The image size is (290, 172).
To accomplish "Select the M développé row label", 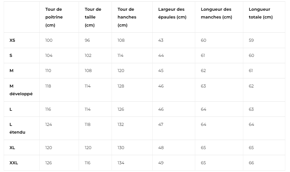I will (x=21, y=90).
